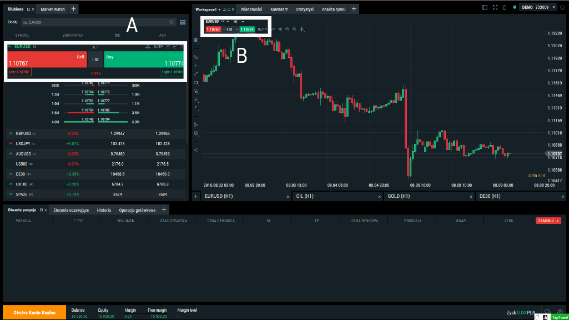
Task: Open the DEMO 733009 account dropdown
Action: point(538,7)
